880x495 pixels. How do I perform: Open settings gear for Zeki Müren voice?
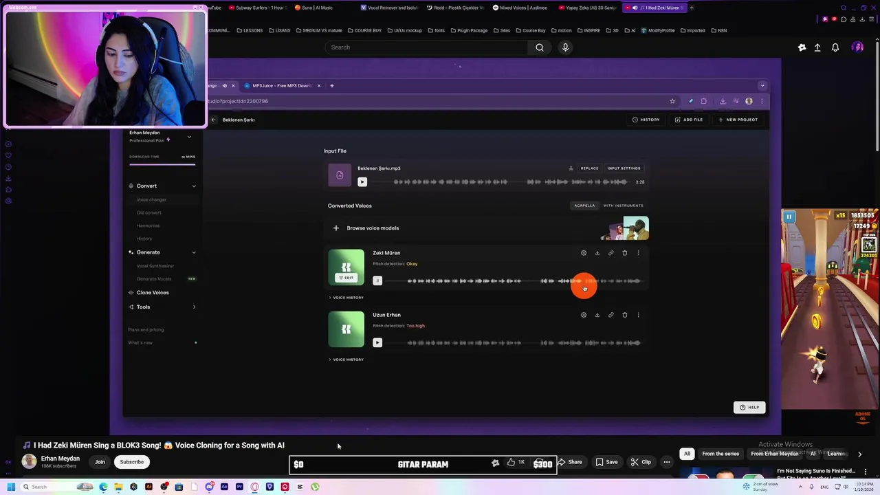(584, 253)
